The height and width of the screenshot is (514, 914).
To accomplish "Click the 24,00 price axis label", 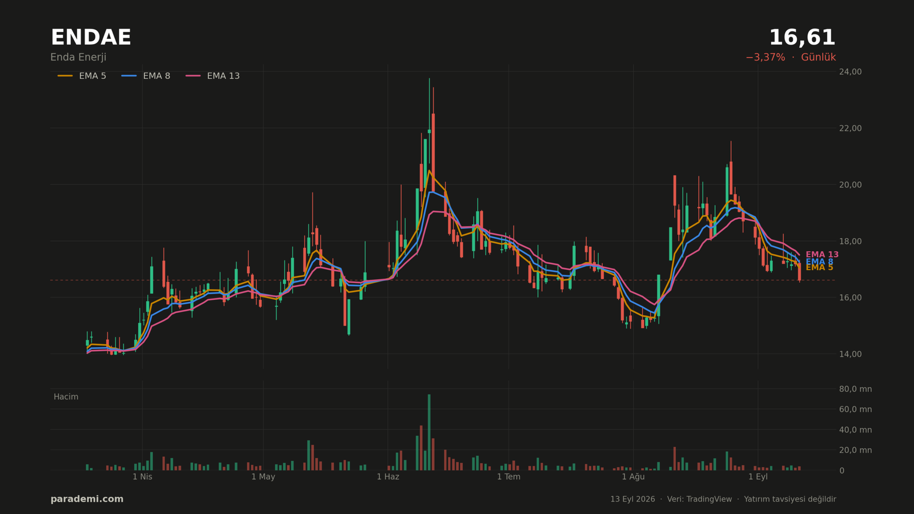I will tap(850, 72).
